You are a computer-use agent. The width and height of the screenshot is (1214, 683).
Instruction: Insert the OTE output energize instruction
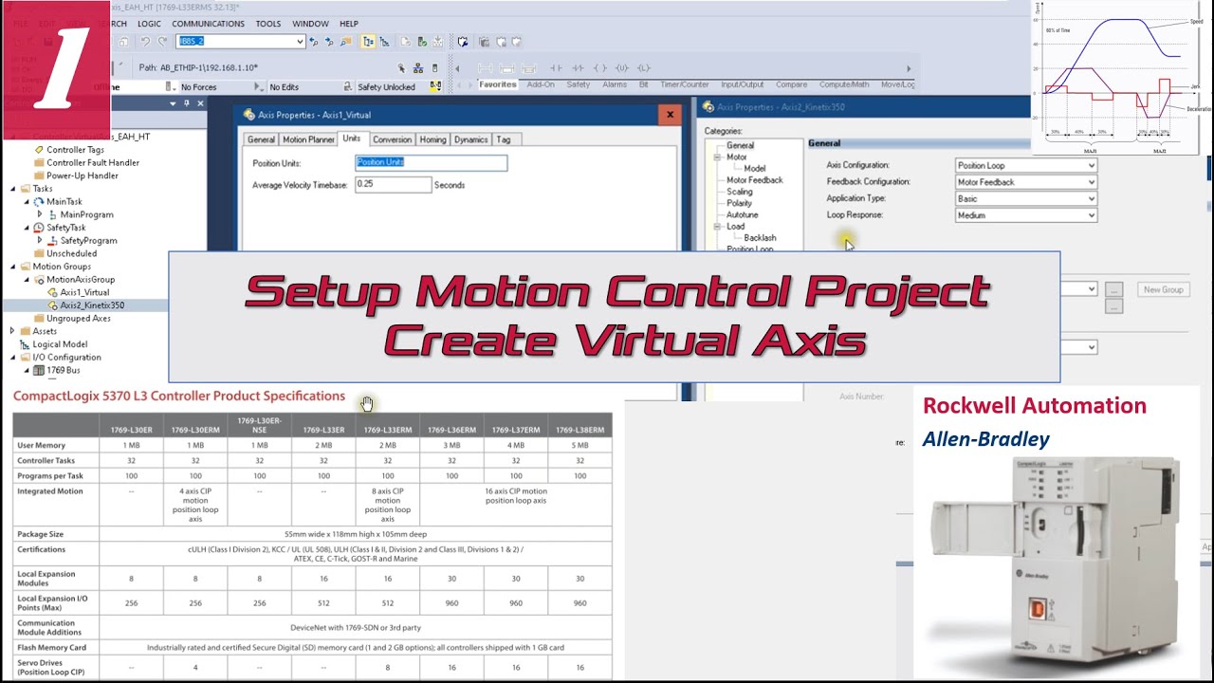599,68
